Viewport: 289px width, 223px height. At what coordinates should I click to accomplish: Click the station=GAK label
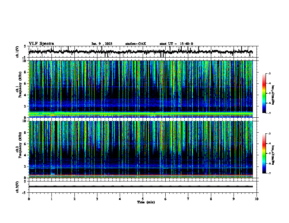click(136, 44)
